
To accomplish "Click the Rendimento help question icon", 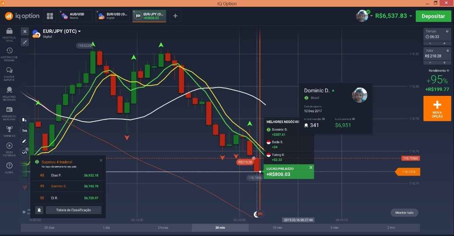I will click(x=448, y=71).
